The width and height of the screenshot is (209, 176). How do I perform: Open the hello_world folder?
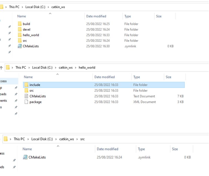pos(30,35)
